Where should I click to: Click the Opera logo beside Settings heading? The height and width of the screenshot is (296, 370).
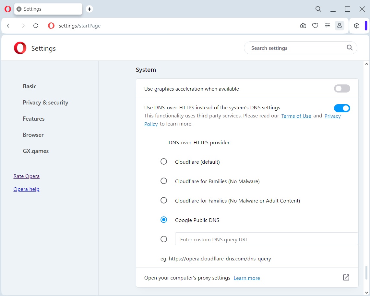coord(20,48)
